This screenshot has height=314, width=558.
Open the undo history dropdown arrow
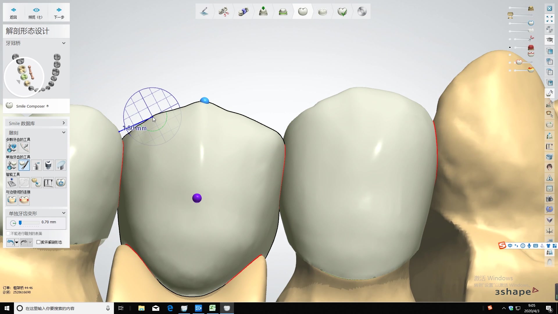click(17, 242)
